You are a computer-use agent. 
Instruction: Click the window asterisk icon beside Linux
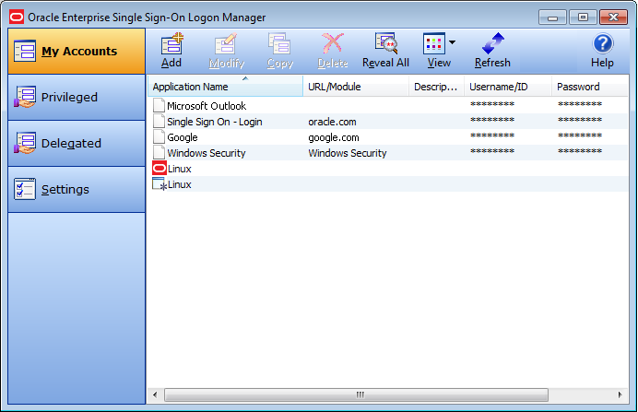tap(159, 184)
